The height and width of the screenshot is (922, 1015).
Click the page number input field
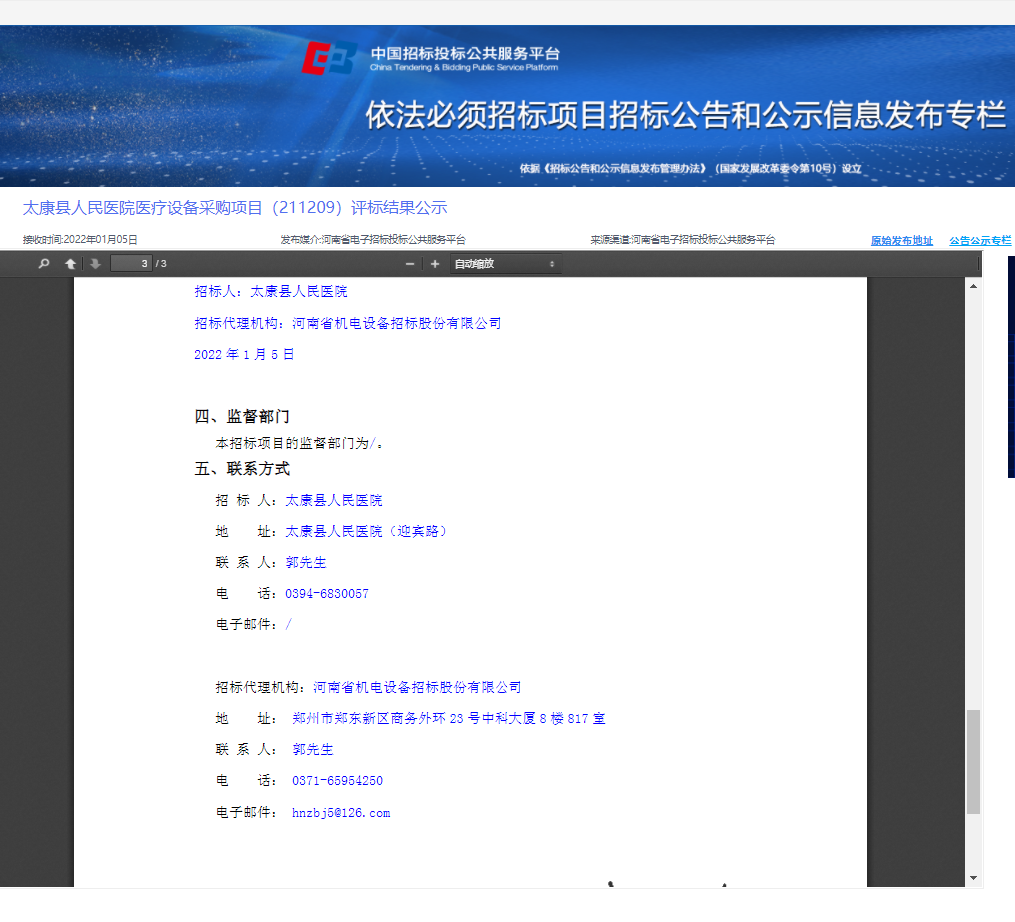coord(130,264)
